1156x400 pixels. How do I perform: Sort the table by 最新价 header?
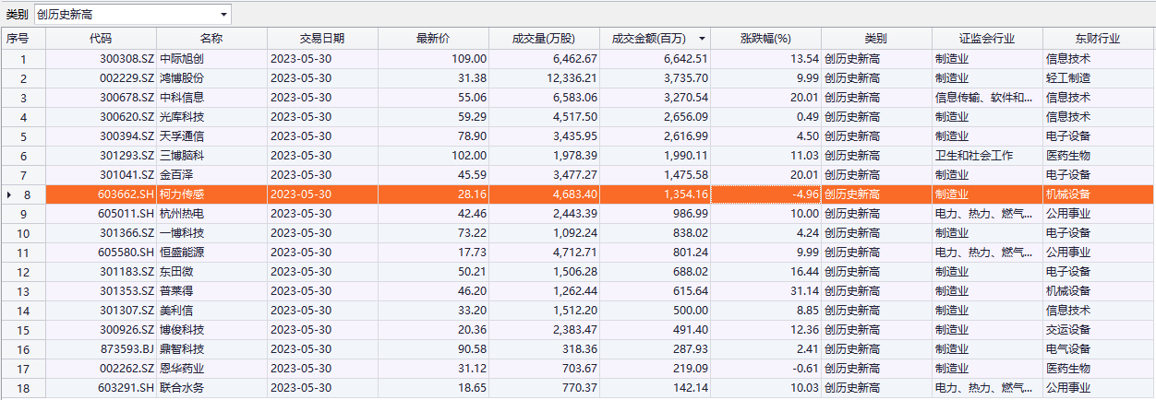coord(433,39)
